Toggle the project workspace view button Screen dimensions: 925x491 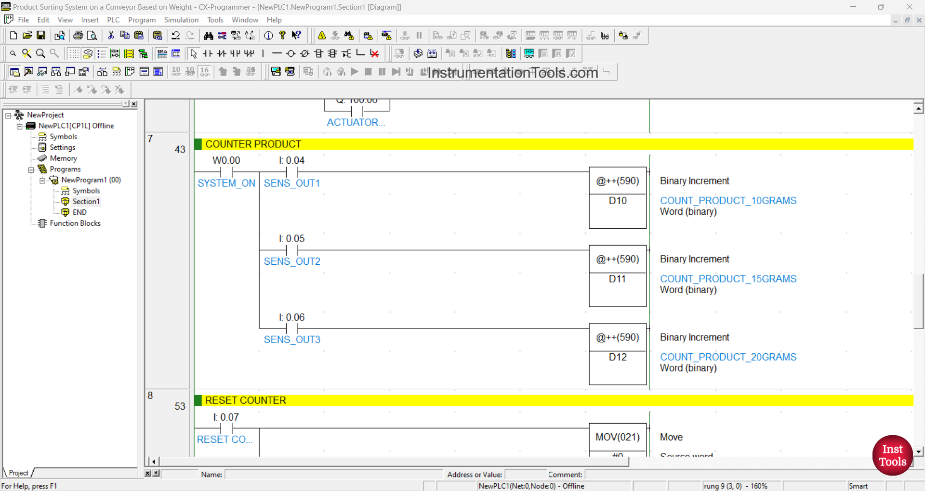pos(15,72)
